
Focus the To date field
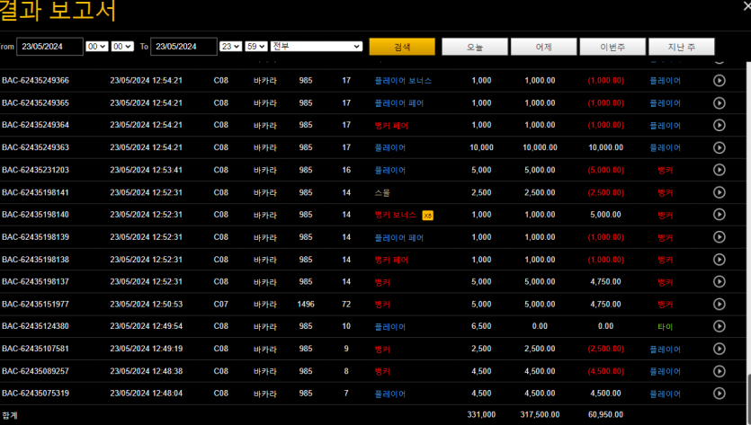pos(183,47)
